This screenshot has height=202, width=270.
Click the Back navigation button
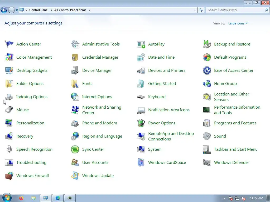click(4, 10)
